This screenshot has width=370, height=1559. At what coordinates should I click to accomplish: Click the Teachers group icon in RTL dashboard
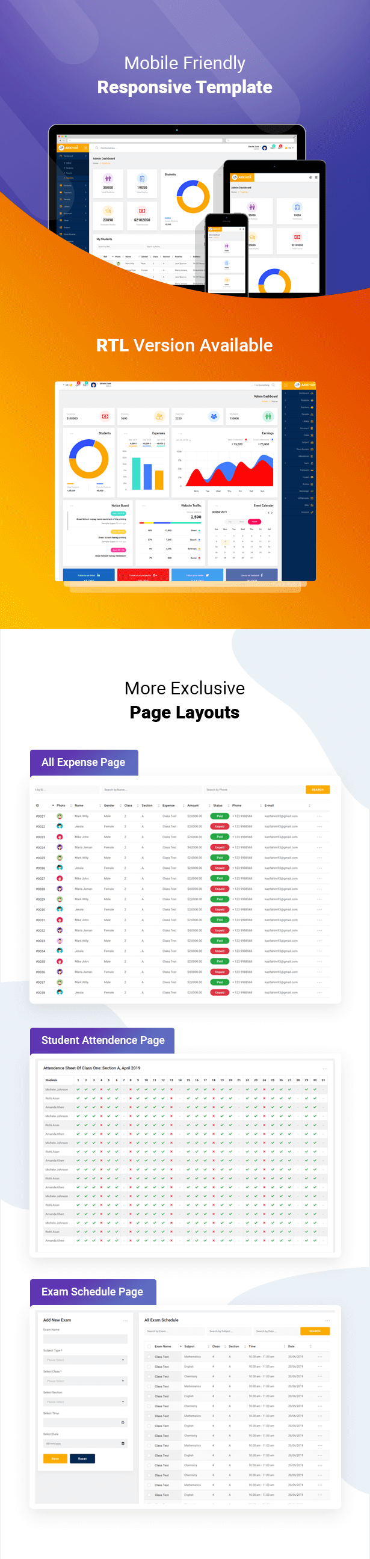click(x=213, y=416)
